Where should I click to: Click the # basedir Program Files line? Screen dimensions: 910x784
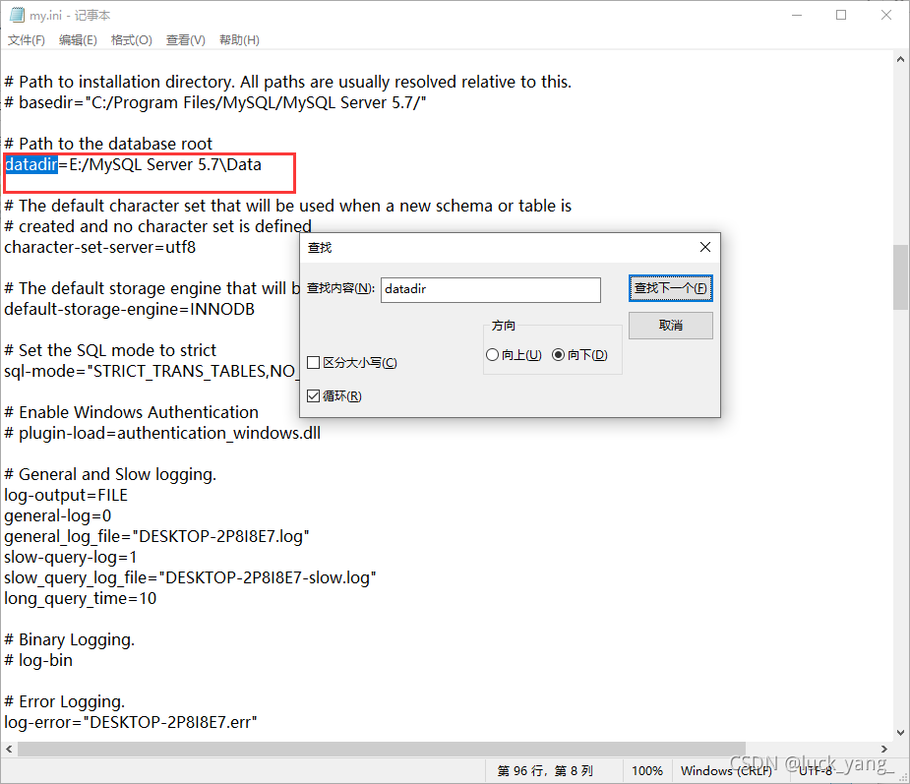coord(215,102)
